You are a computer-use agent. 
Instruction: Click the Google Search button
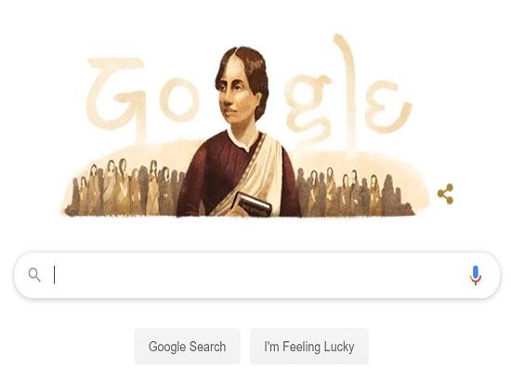pyautogui.click(x=188, y=347)
